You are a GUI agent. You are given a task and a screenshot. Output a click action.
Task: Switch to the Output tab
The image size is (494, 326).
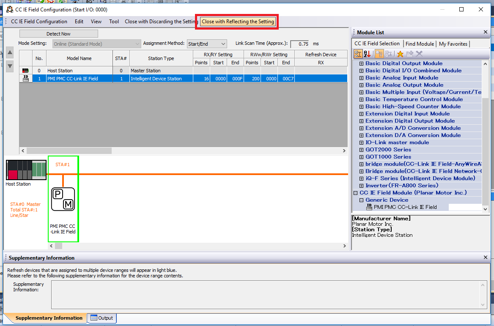click(x=102, y=318)
